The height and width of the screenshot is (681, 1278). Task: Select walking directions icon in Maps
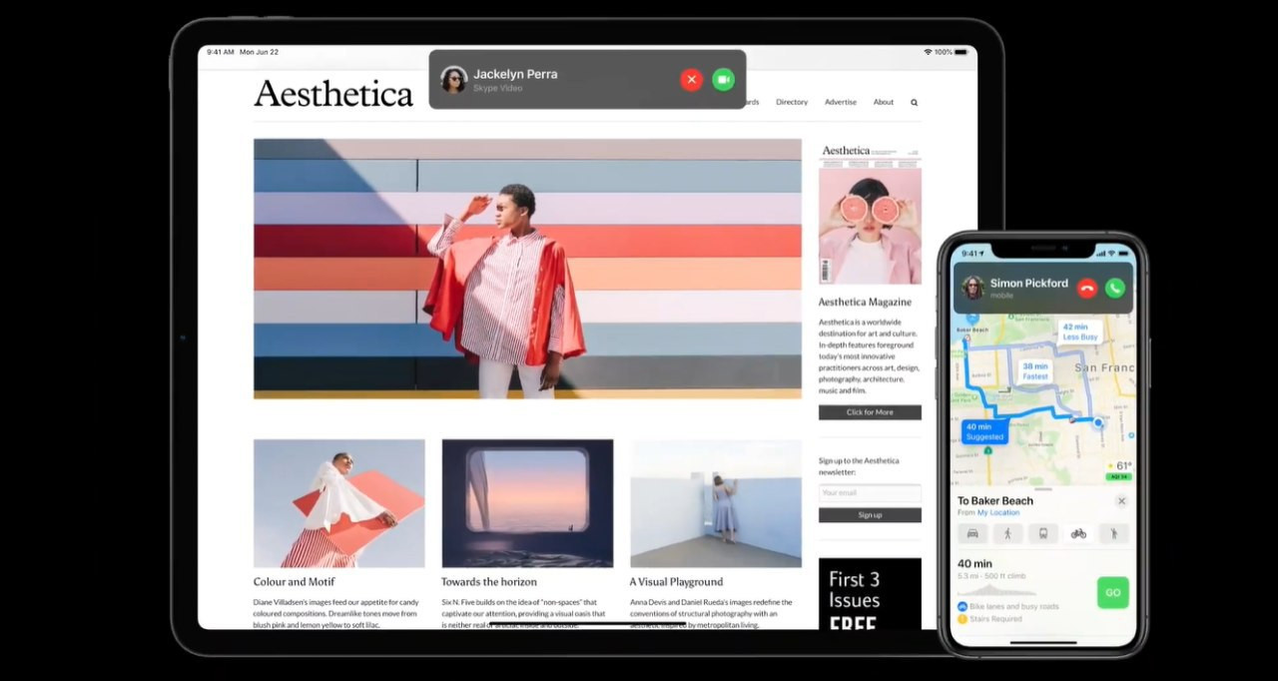(1008, 533)
